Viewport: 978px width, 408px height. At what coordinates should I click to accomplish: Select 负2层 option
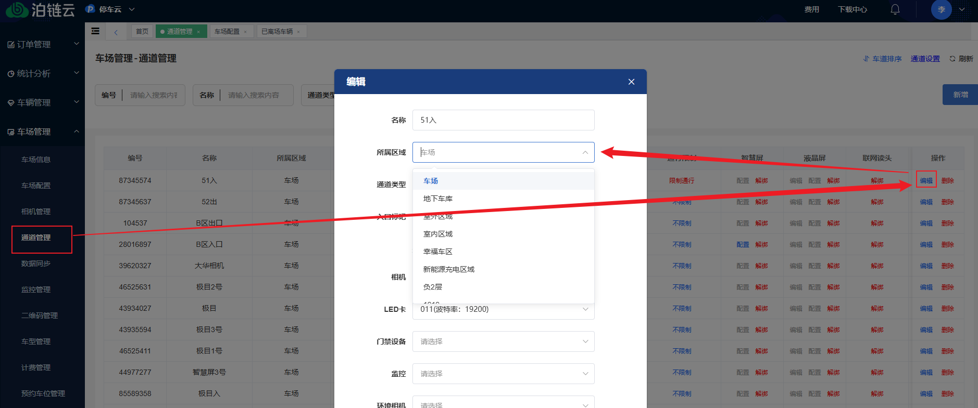(x=503, y=287)
